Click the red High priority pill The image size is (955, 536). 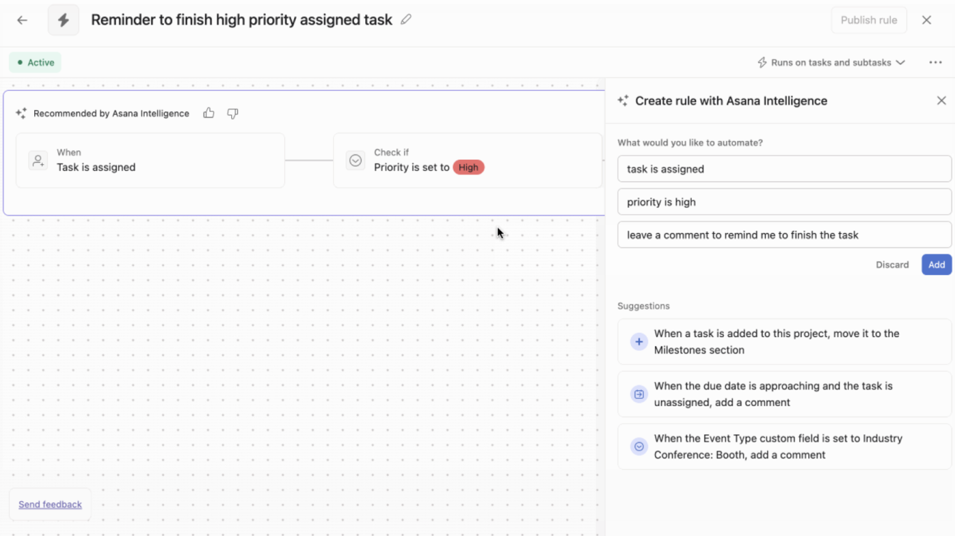pos(468,167)
